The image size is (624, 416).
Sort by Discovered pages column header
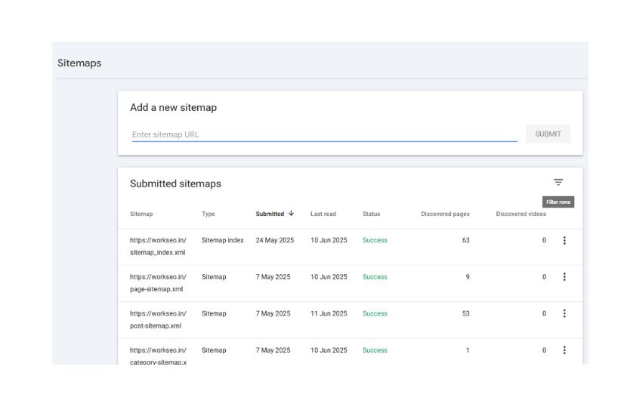tap(445, 214)
